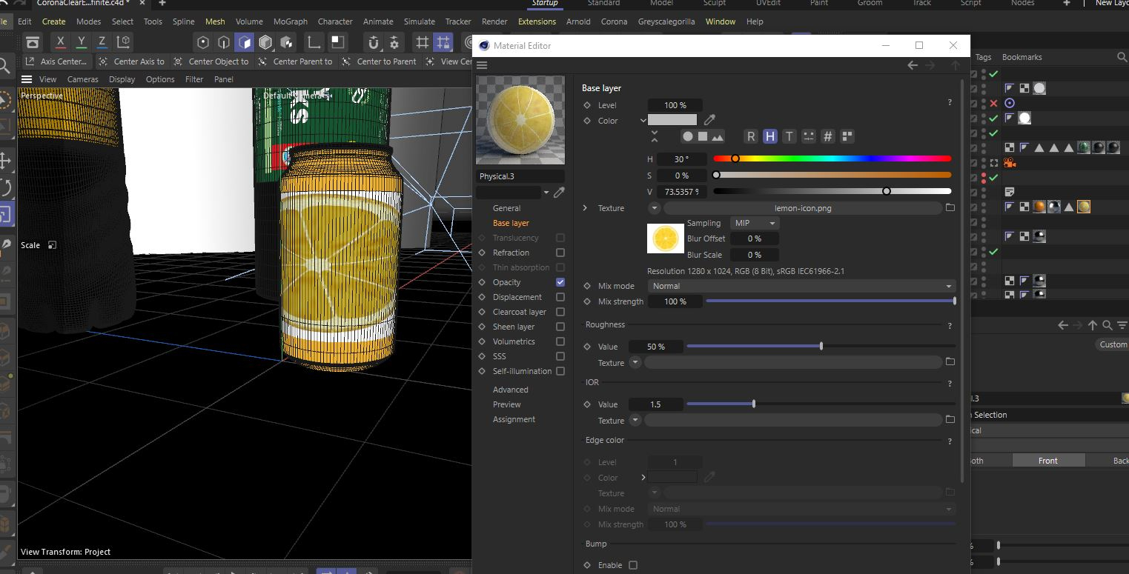
Task: Open the Mix mode Normal dropdown
Action: [x=801, y=286]
